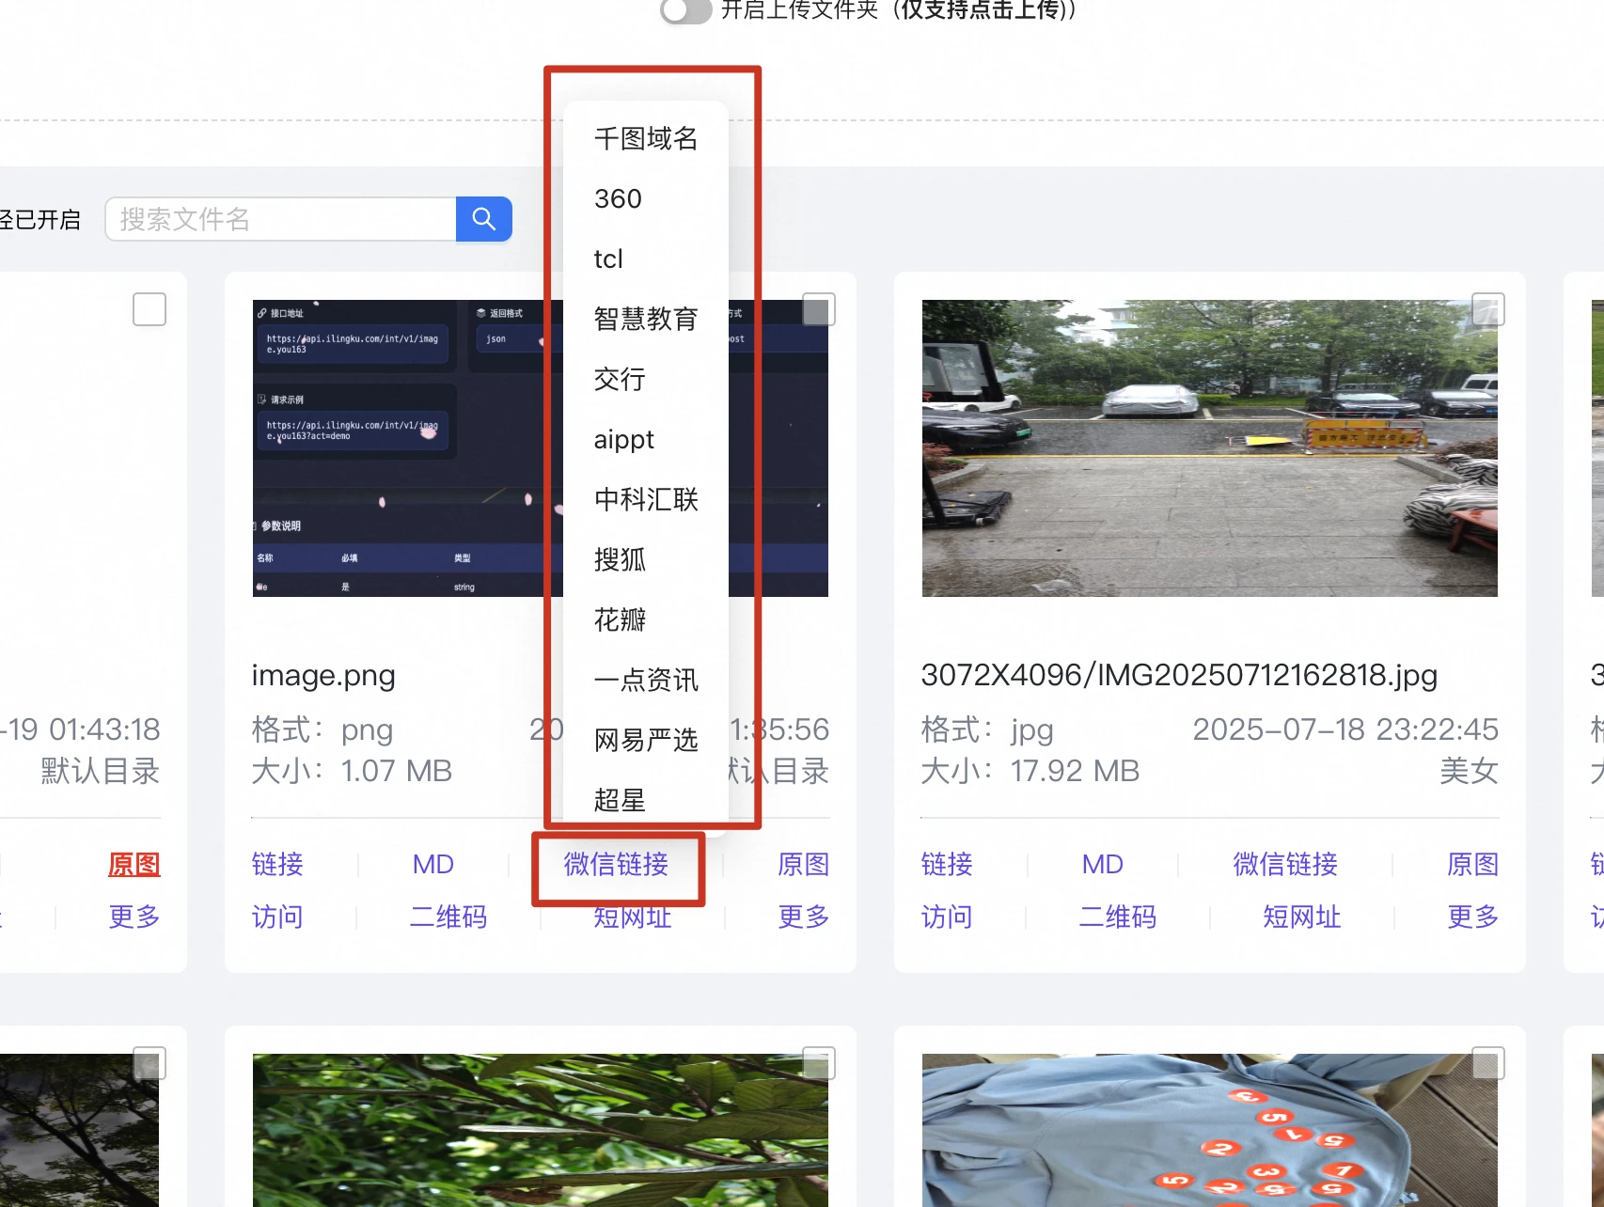1604x1207 pixels.
Task: Tick the checkbox on image.png card
Action: [x=819, y=309]
